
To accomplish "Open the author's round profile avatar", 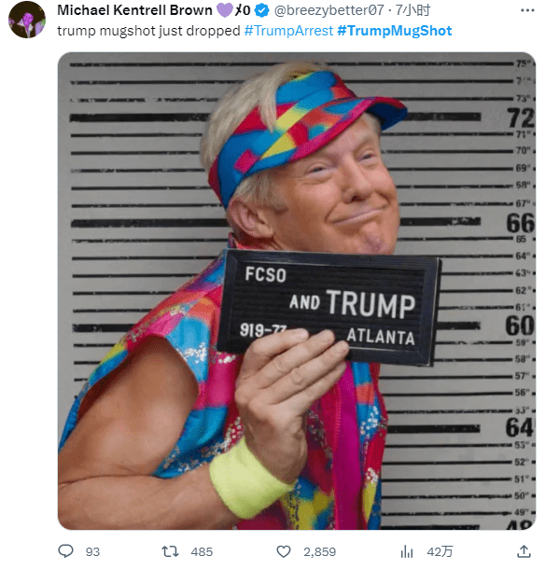I will pyautogui.click(x=27, y=20).
